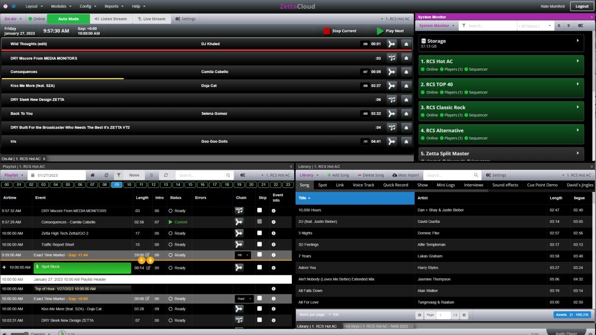Click the music chain icon for DRY Mscore row
Image resolution: width=596 pixels, height=335 pixels.
(x=392, y=58)
